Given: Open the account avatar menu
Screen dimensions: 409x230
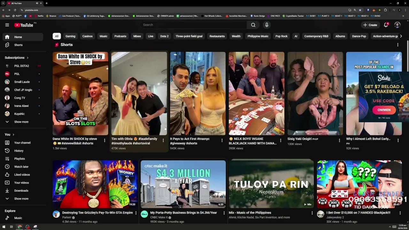Looking at the screenshot, I should point(397,25).
